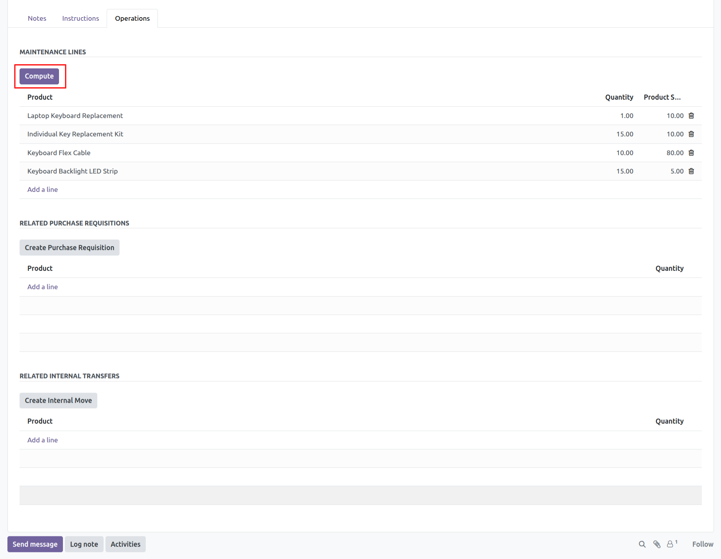
Task: Open chatter search icon
Action: pos(642,544)
